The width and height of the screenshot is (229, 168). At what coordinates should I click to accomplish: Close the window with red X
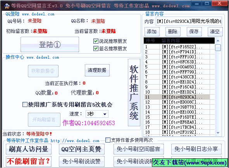tap(219, 3)
